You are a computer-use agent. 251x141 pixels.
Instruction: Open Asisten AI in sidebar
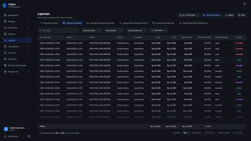coord(17,59)
